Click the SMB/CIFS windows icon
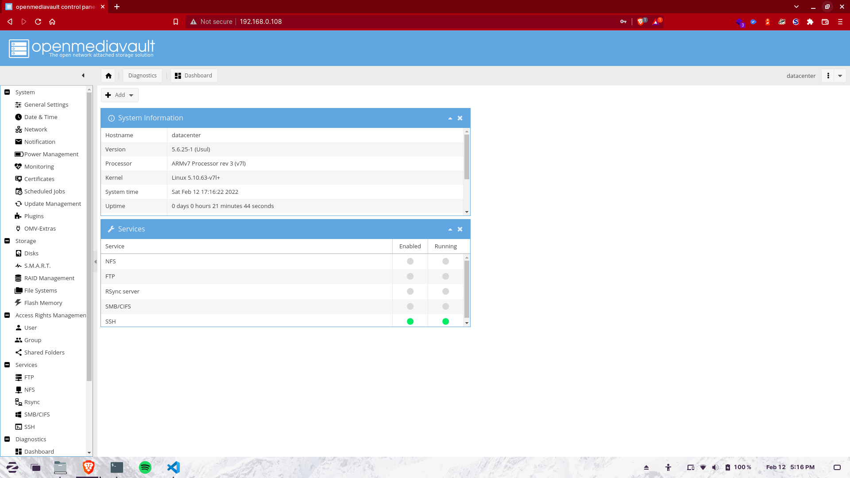This screenshot has width=850, height=478. [x=19, y=414]
